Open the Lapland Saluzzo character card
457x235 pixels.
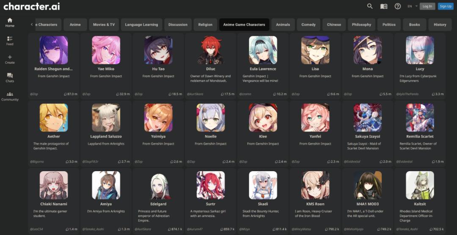106,133
